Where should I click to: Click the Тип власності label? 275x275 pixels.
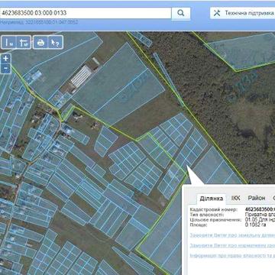(x=207, y=215)
